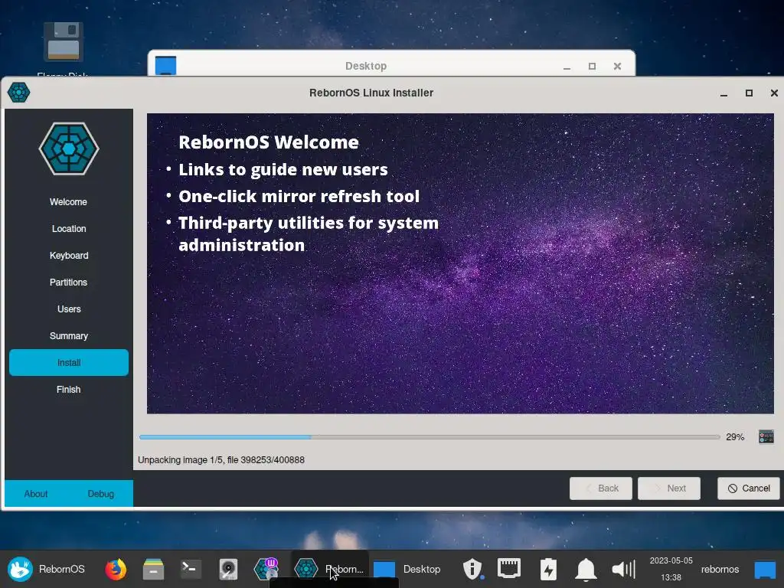Select the Location step in sidebar
The height and width of the screenshot is (588, 784).
point(68,228)
